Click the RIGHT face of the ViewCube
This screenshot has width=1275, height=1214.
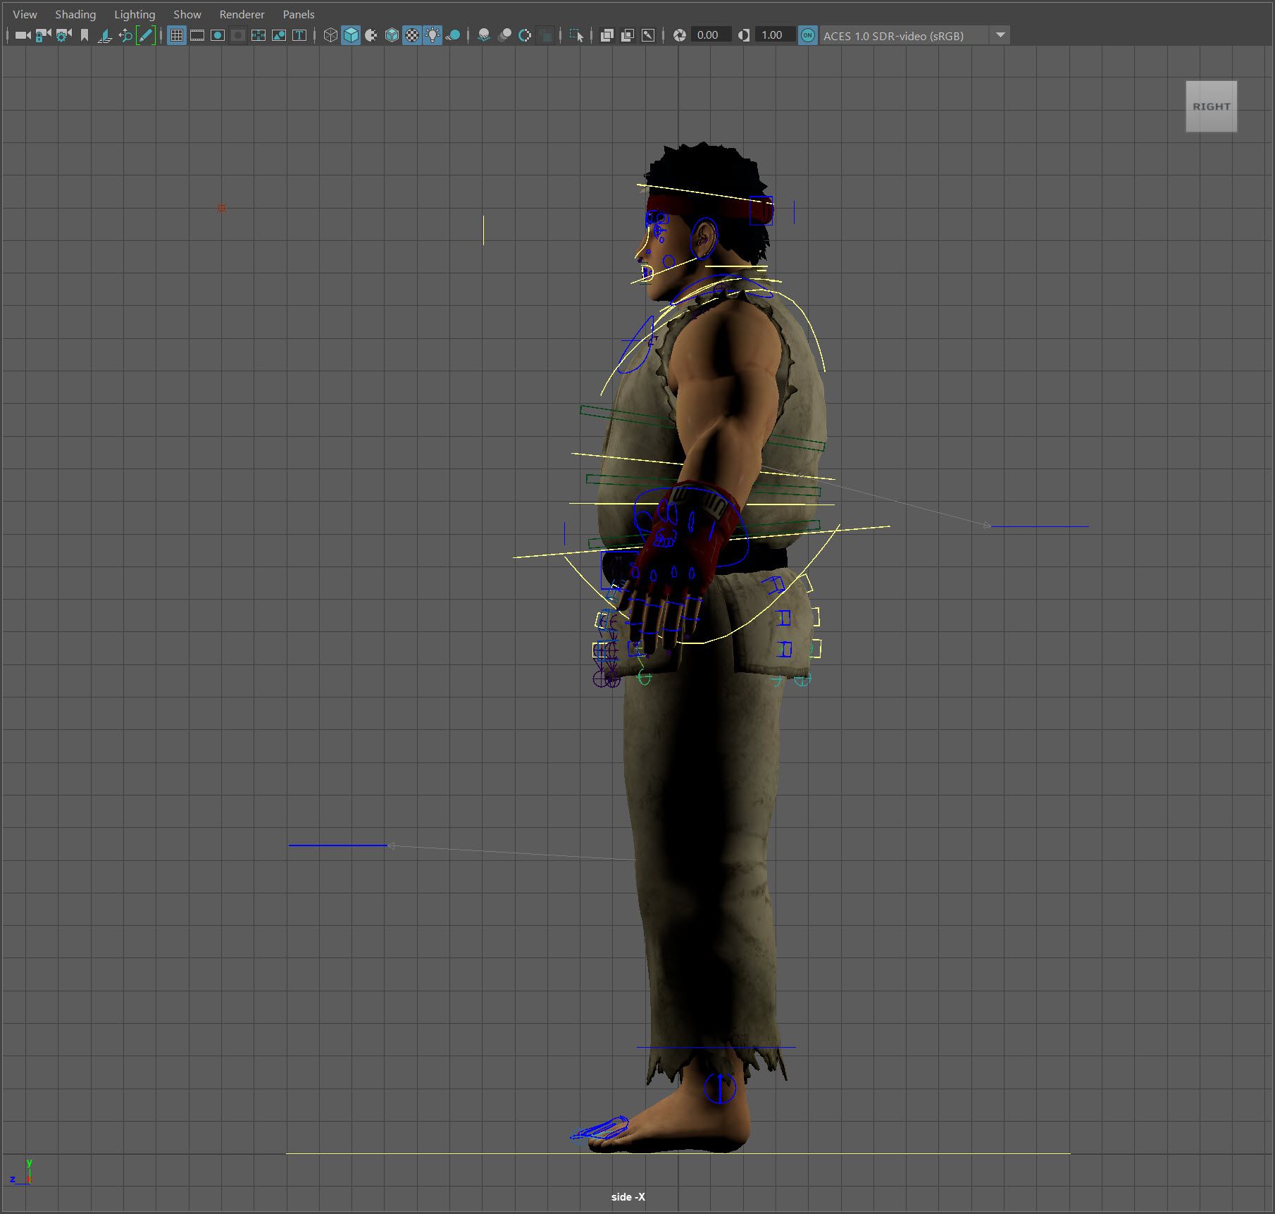pyautogui.click(x=1211, y=106)
